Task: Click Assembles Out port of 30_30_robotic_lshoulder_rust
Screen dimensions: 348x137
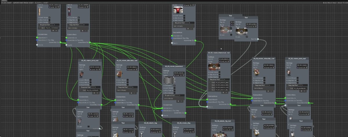Action: pyautogui.click(x=139, y=104)
